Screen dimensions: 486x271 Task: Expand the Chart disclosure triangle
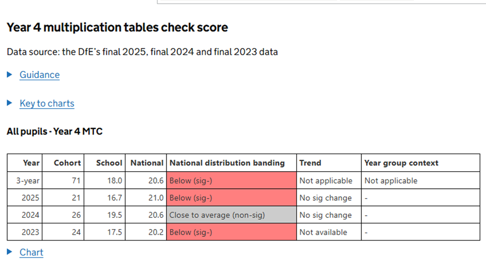pyautogui.click(x=9, y=252)
